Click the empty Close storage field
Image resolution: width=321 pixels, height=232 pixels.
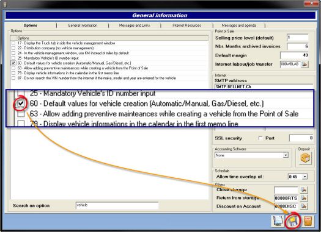286,190
